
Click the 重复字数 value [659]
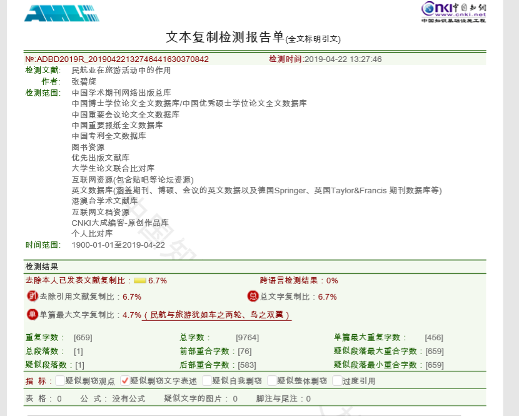(x=83, y=338)
